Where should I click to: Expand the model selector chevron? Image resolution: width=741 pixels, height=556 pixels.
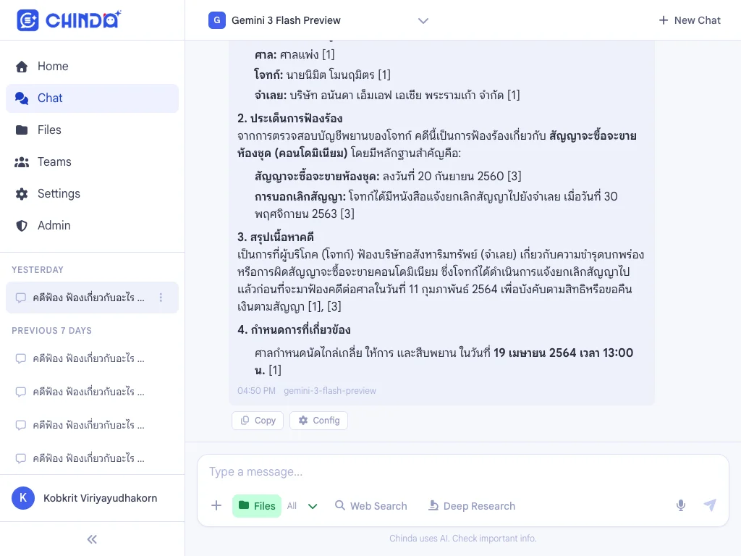423,21
